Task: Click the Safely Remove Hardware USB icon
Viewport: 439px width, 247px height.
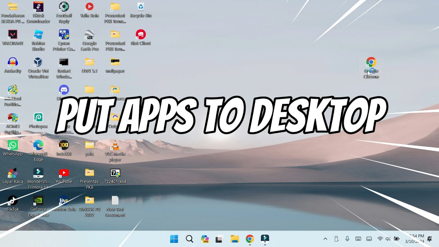Action: click(x=336, y=239)
